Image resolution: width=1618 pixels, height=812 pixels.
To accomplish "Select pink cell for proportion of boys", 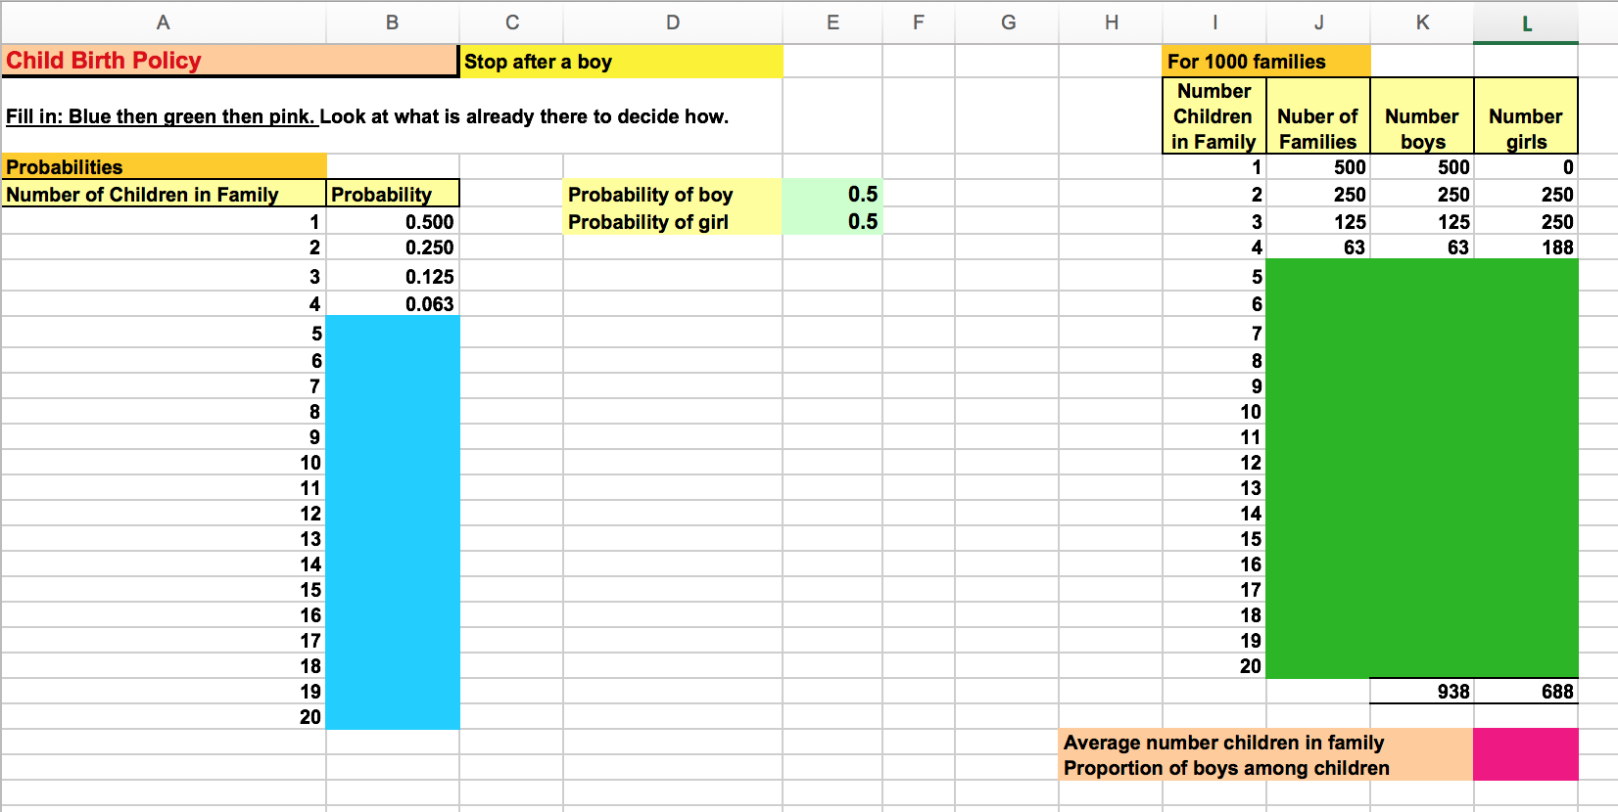I will tap(1526, 768).
